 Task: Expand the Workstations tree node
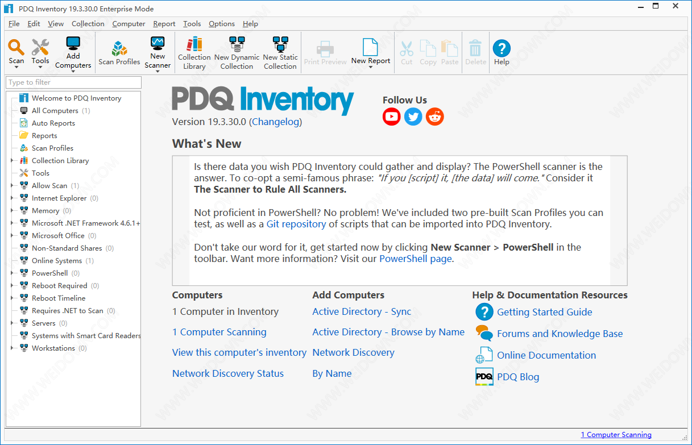pyautogui.click(x=12, y=348)
